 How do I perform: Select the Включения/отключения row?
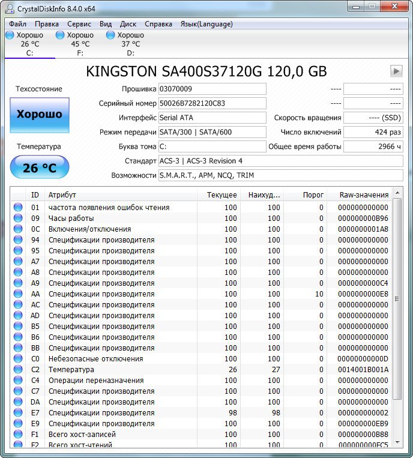tap(202, 229)
